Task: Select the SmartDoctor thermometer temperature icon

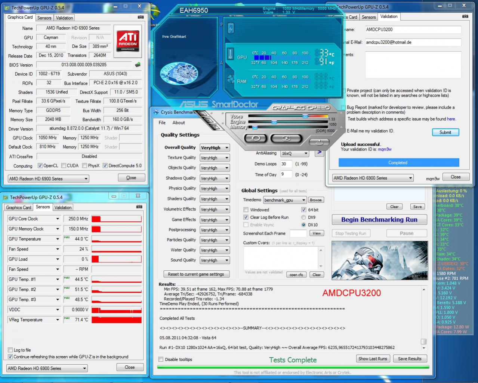Action: click(231, 54)
